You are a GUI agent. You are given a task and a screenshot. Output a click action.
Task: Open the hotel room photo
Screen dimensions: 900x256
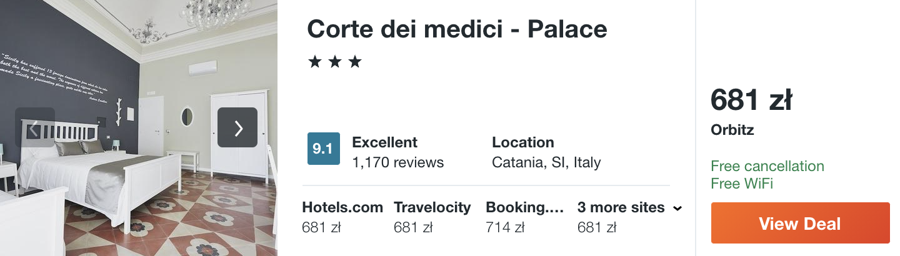139,128
